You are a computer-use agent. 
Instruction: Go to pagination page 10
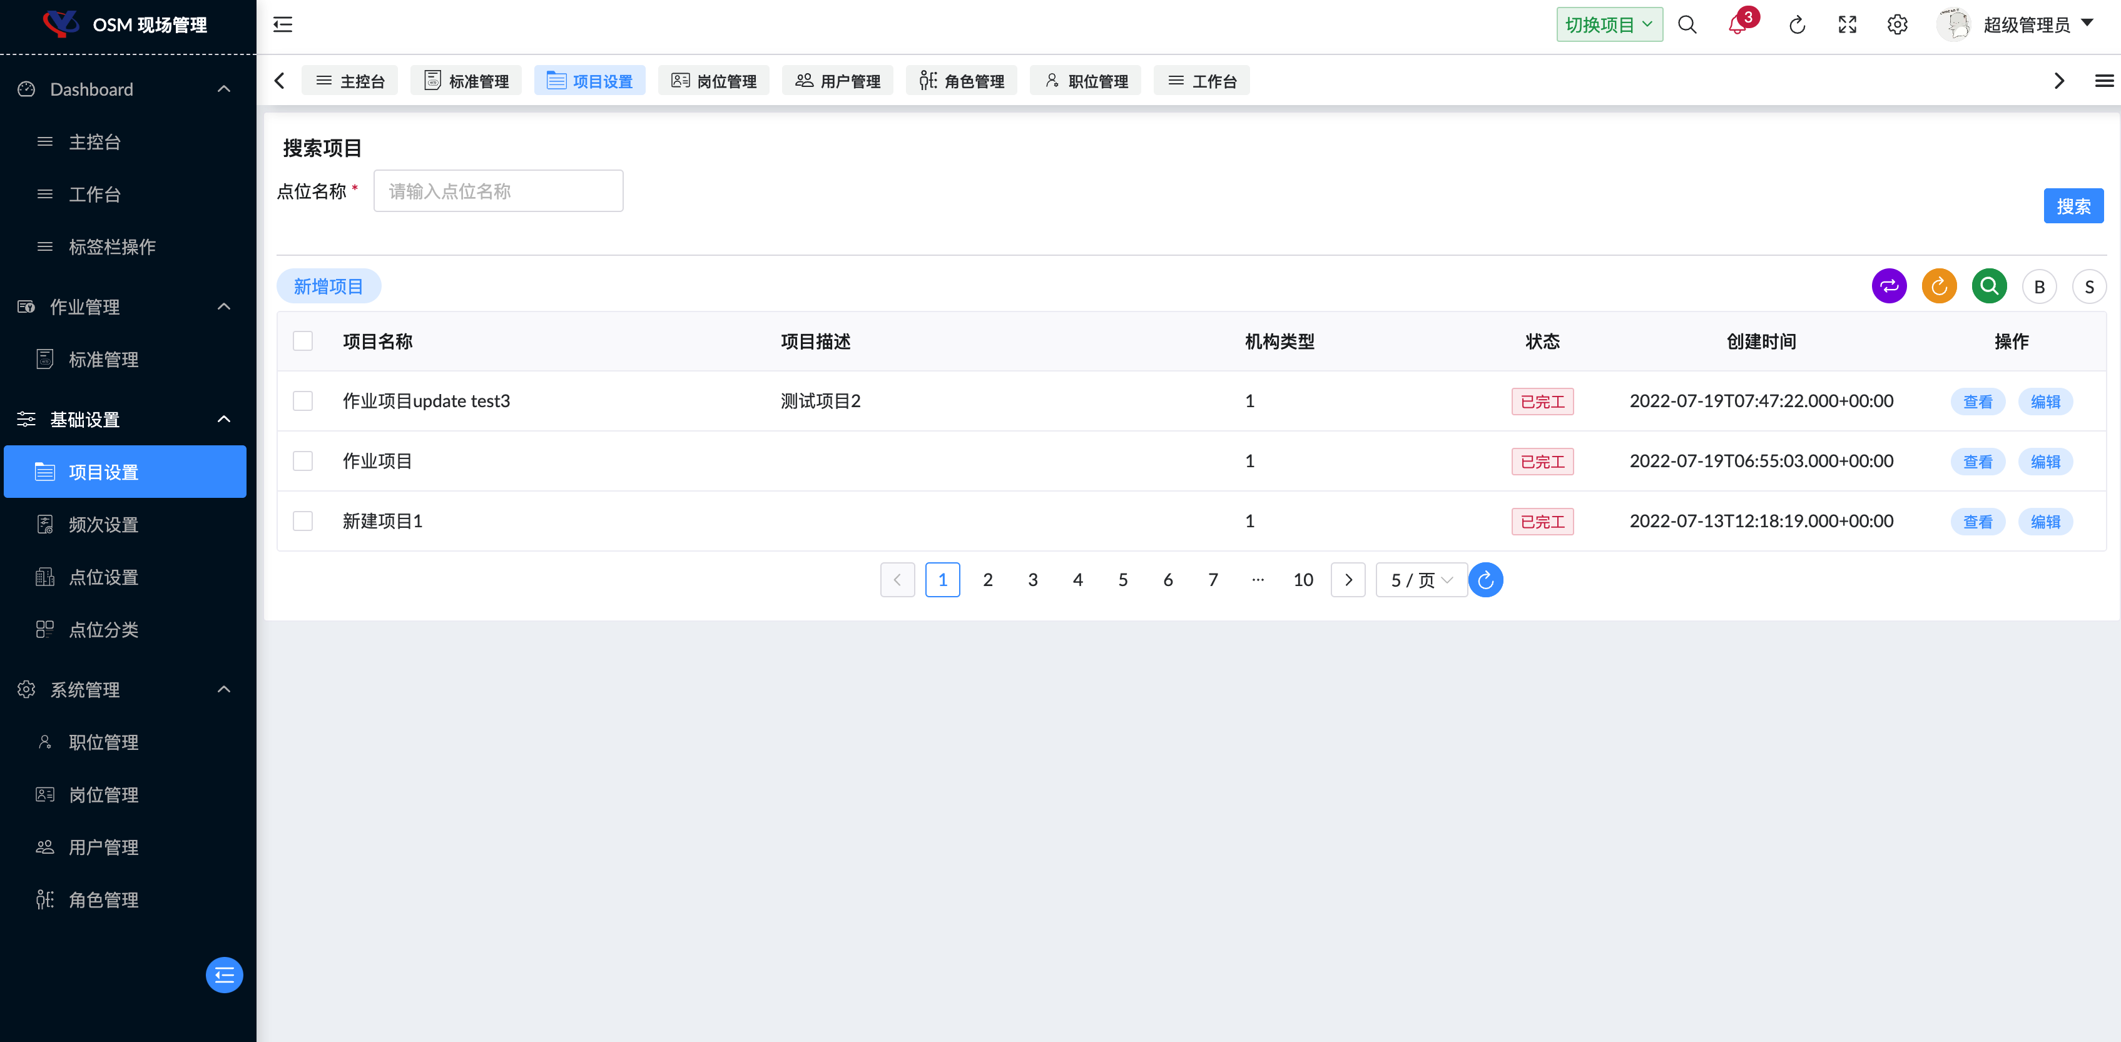tap(1303, 580)
